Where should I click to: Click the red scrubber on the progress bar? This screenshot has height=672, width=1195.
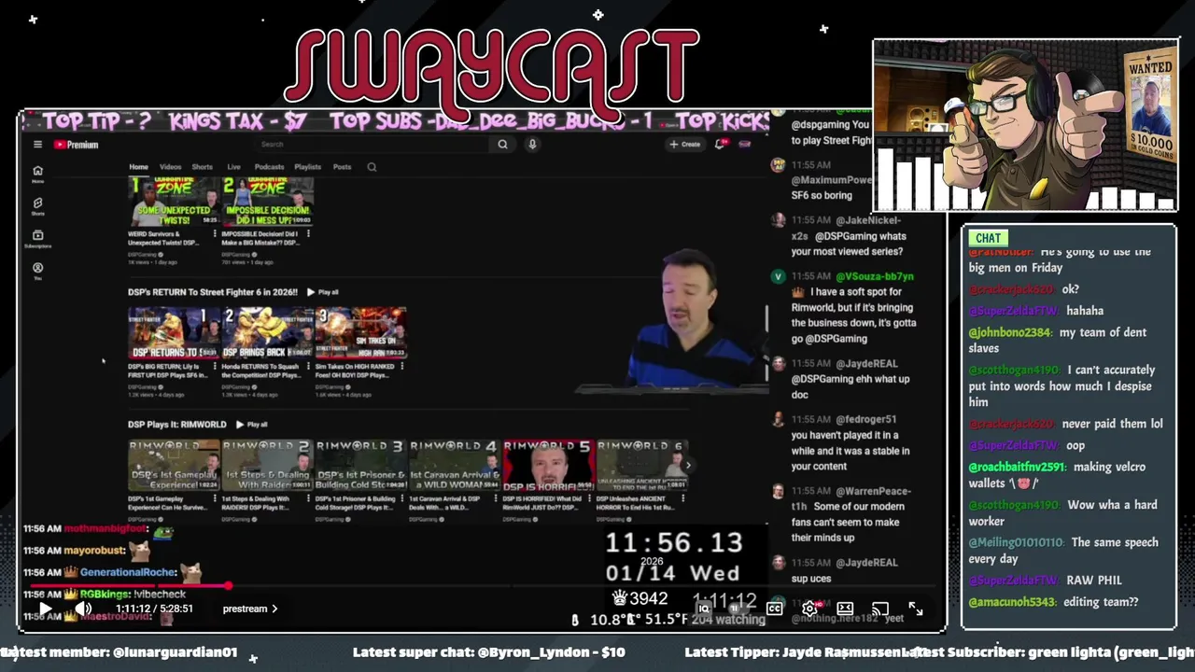(227, 586)
